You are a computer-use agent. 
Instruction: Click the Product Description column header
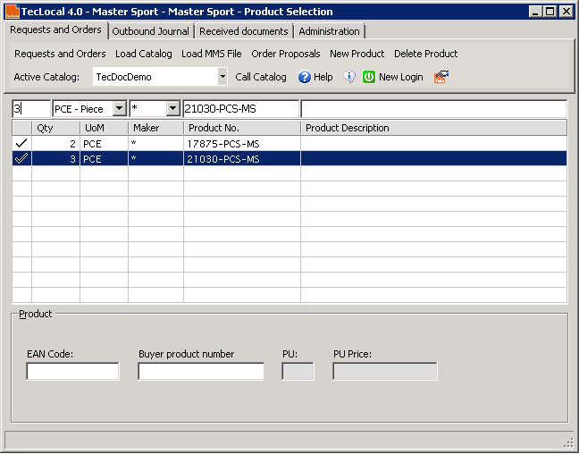click(348, 128)
